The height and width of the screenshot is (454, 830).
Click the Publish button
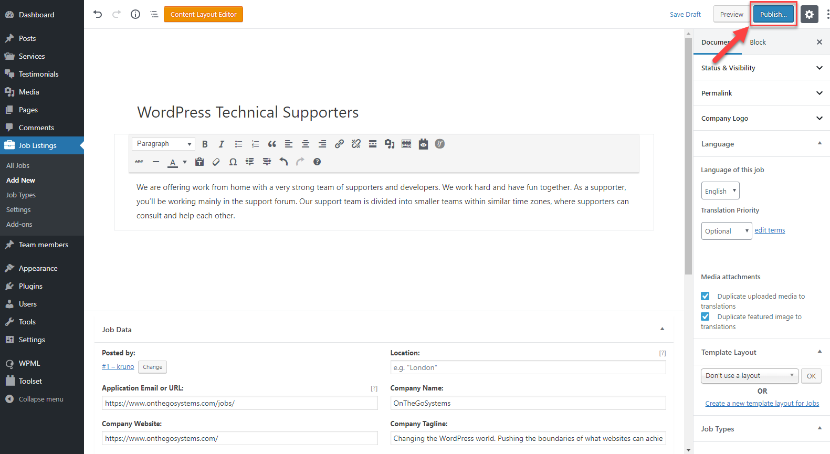click(773, 14)
